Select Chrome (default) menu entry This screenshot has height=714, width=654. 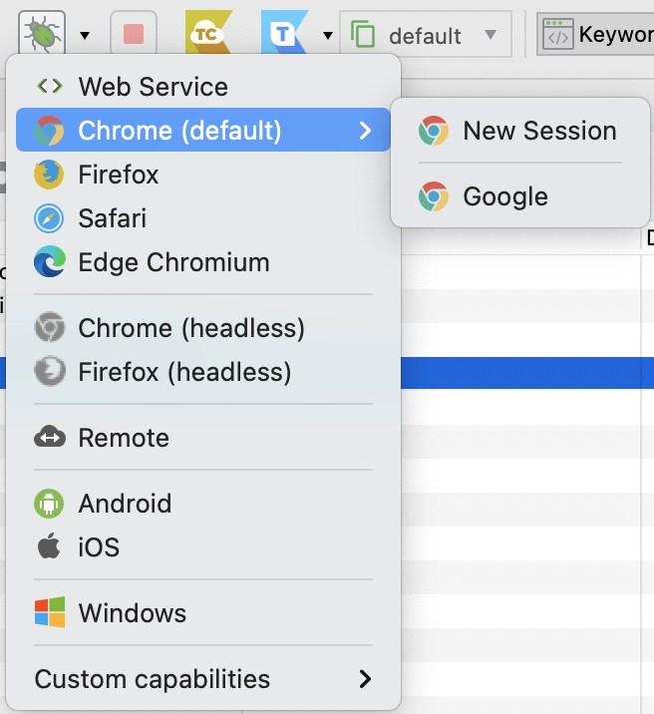(x=179, y=131)
